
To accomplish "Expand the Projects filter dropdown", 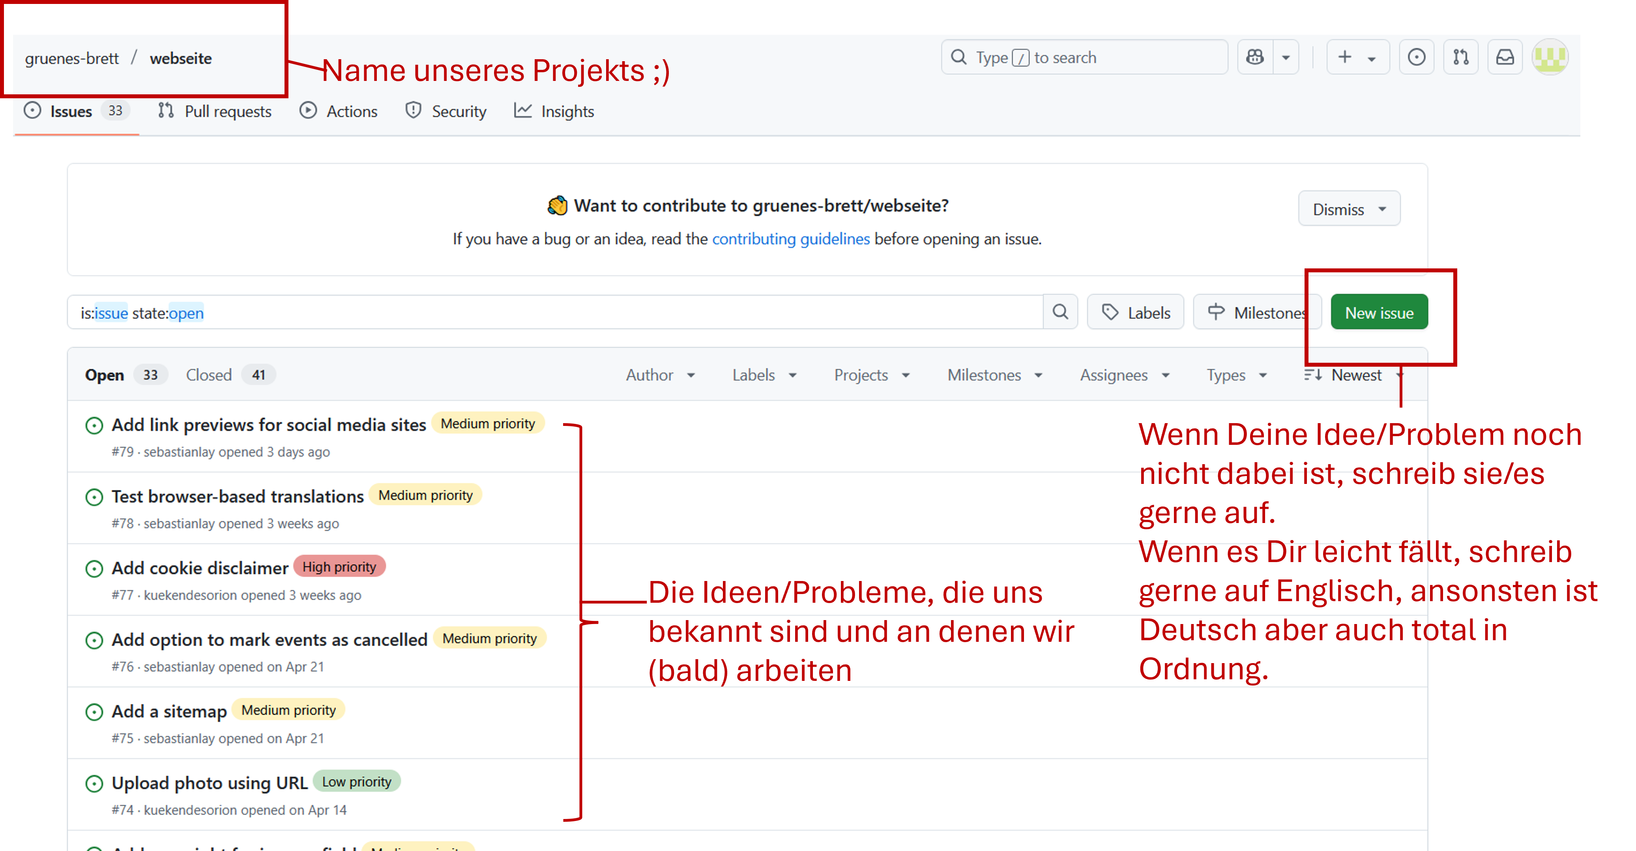I will click(x=871, y=375).
